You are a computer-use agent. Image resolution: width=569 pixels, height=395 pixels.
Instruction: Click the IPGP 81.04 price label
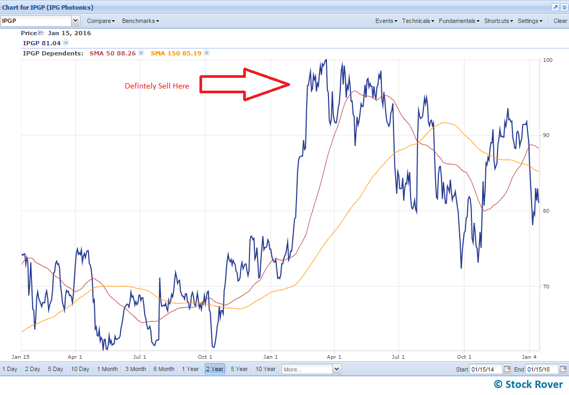[42, 43]
